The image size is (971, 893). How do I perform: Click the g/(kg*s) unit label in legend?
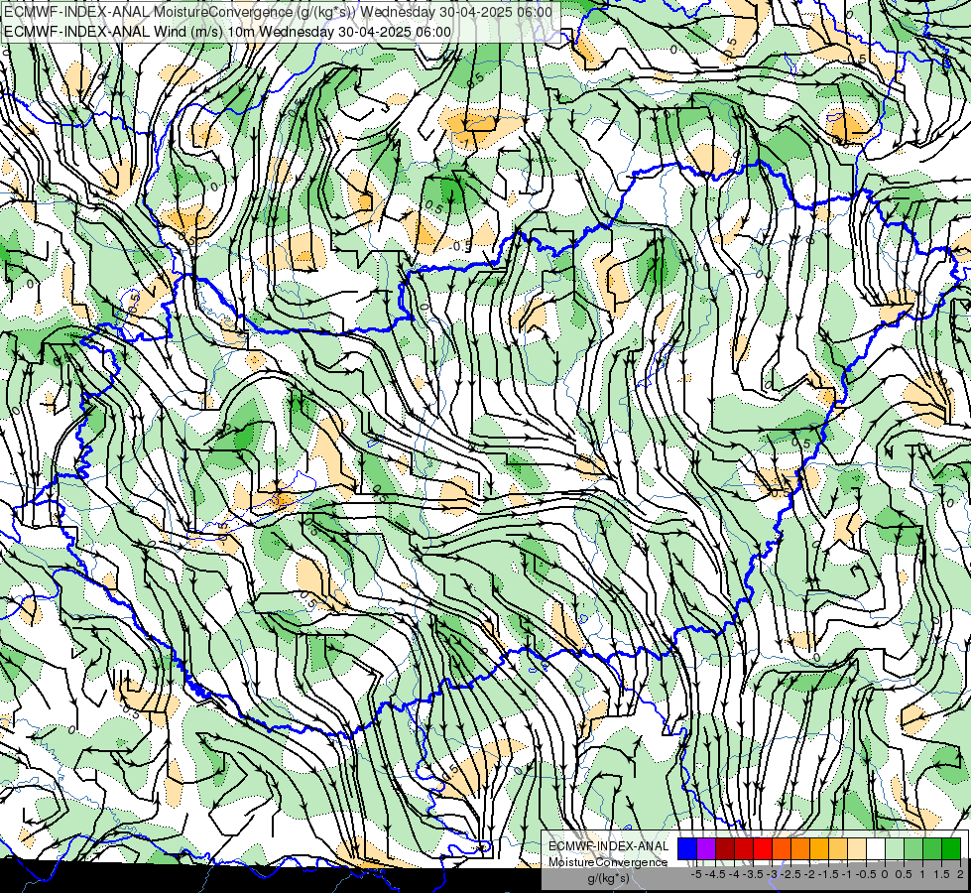point(608,878)
